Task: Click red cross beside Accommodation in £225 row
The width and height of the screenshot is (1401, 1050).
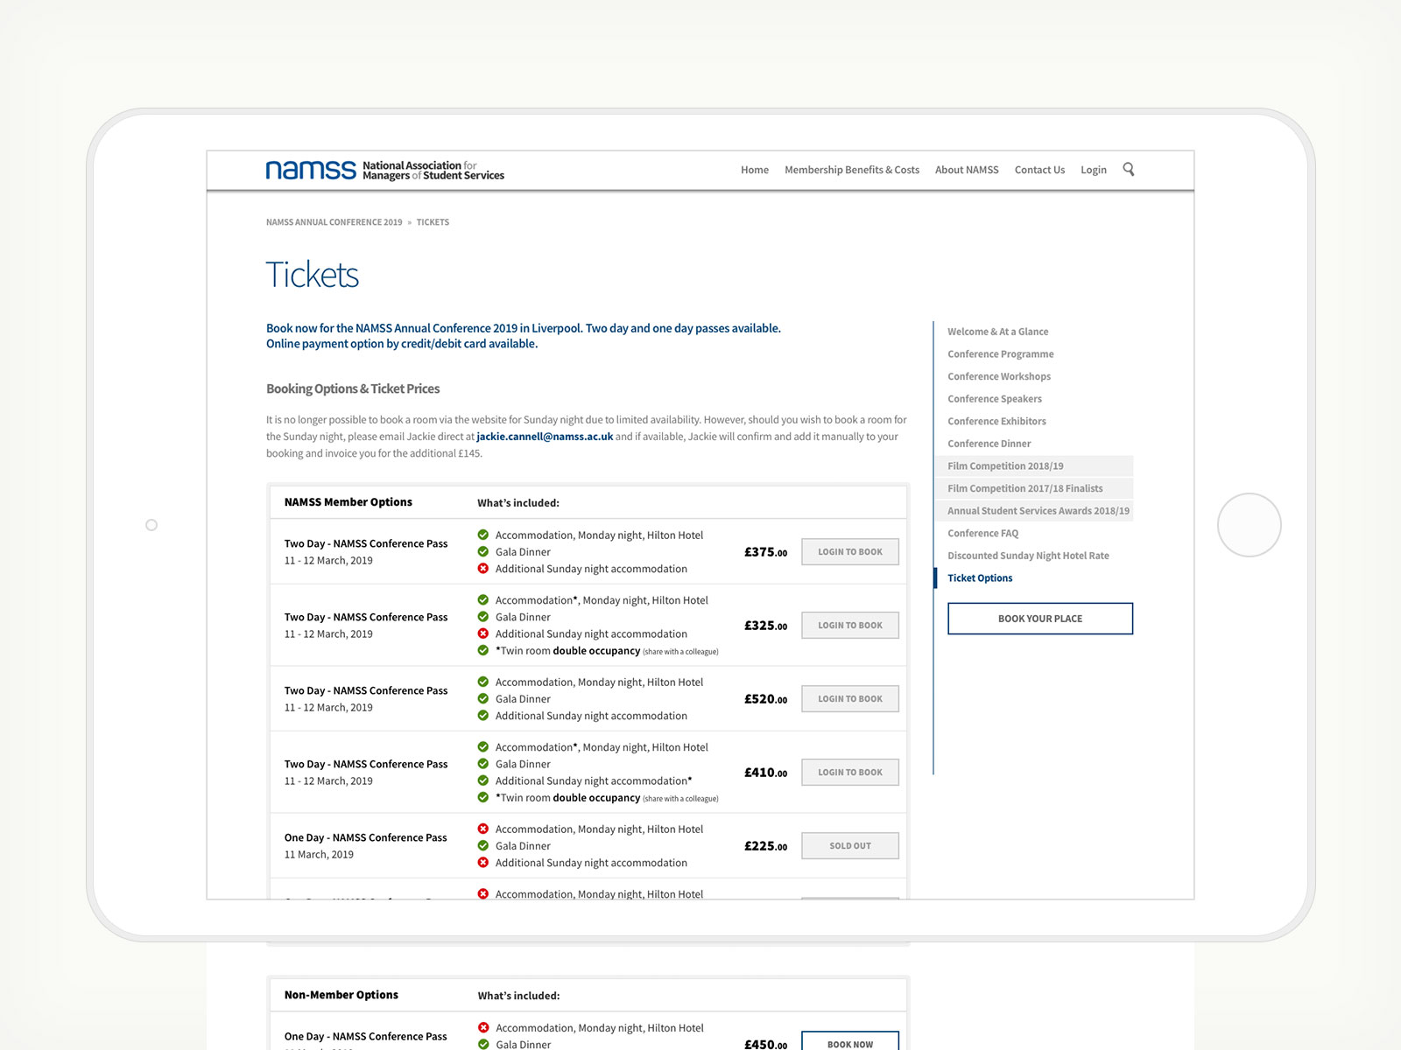Action: pyautogui.click(x=482, y=829)
